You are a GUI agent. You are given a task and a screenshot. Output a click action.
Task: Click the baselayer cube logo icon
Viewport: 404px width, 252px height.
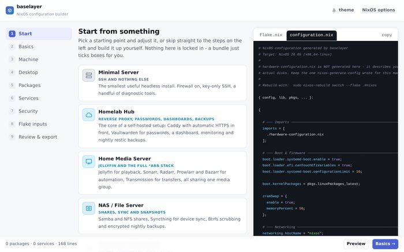pos(10,10)
